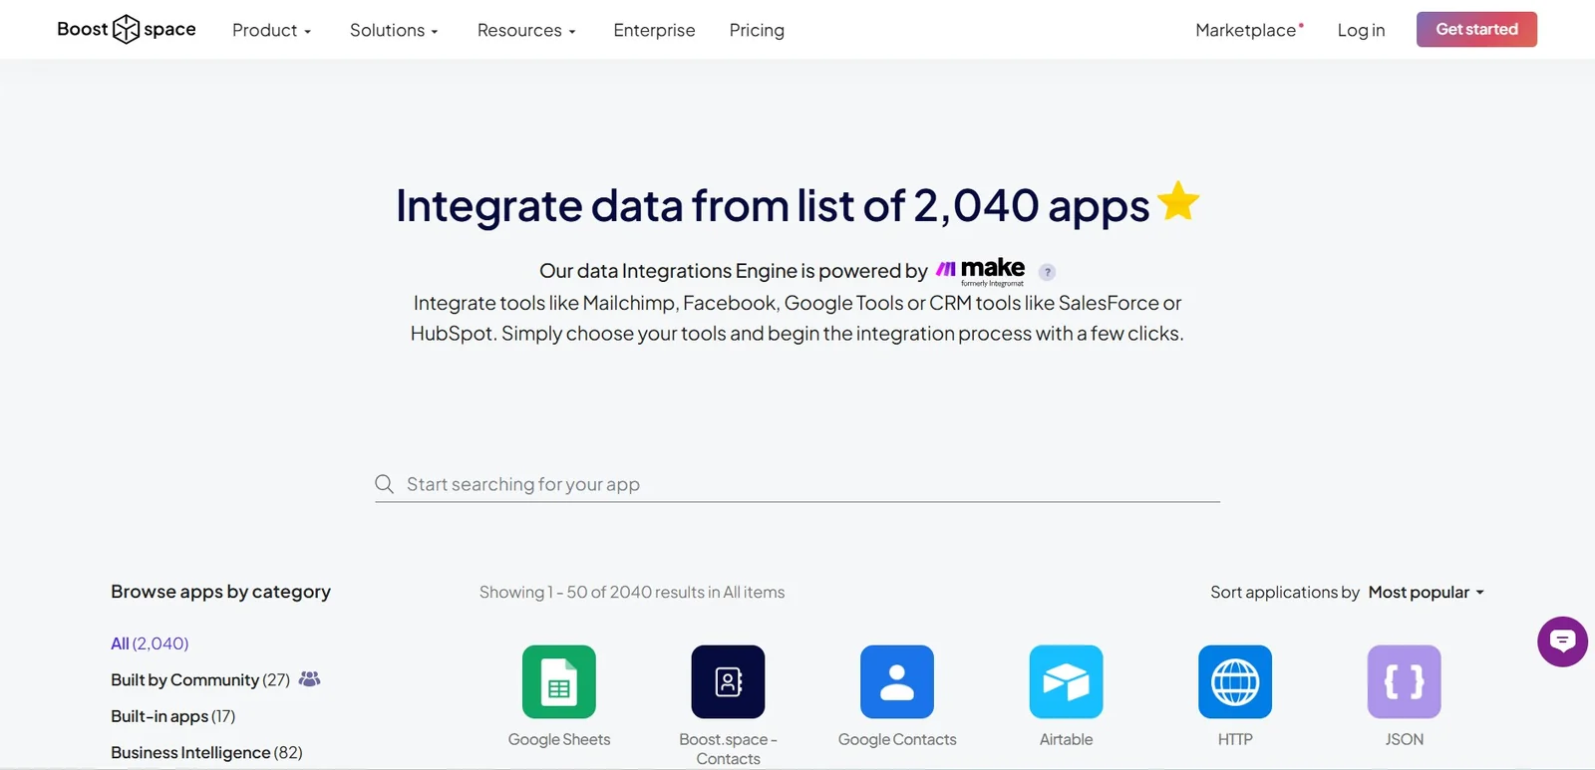
Task: Expand the Resources menu
Action: (x=526, y=30)
